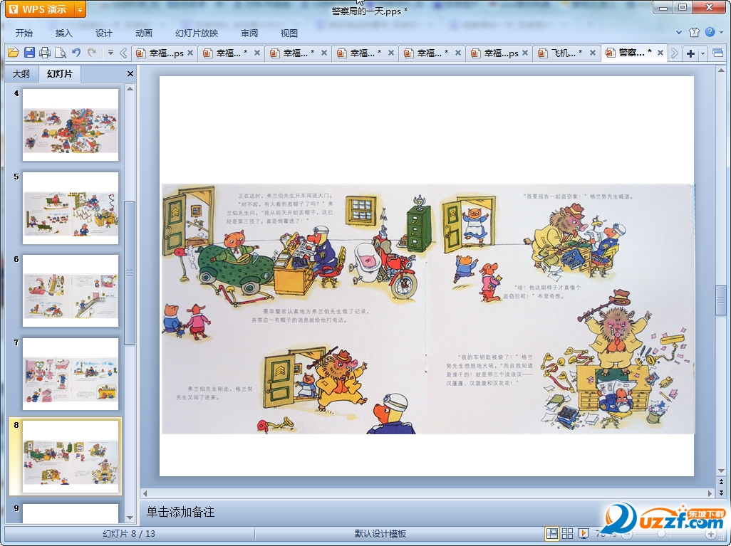The width and height of the screenshot is (731, 546).
Task: Click the Print icon in the toolbar
Action: pos(45,53)
